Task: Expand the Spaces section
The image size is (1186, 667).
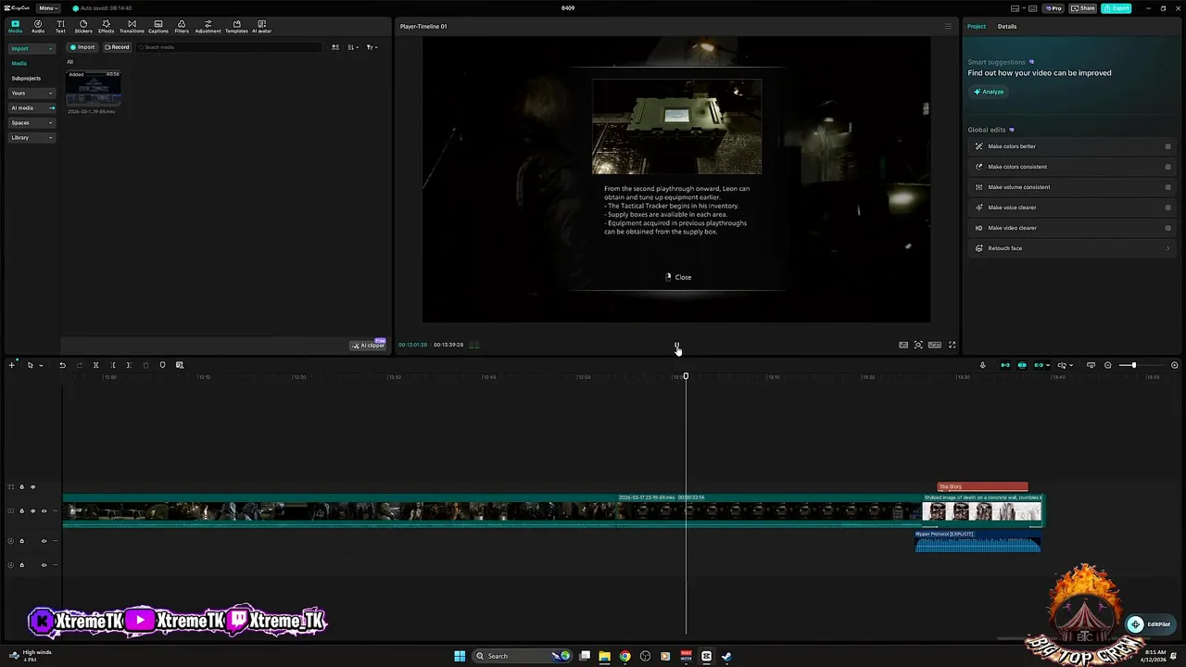Action: [32, 122]
